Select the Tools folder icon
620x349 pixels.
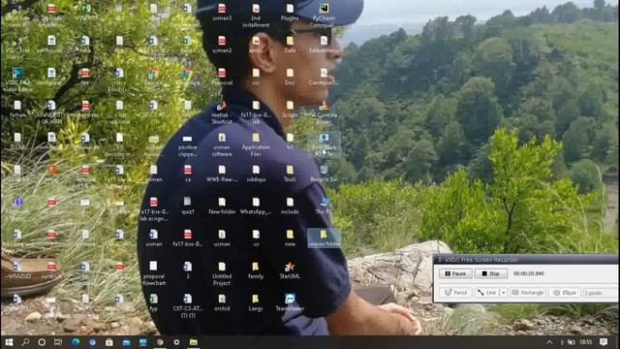pos(290,174)
